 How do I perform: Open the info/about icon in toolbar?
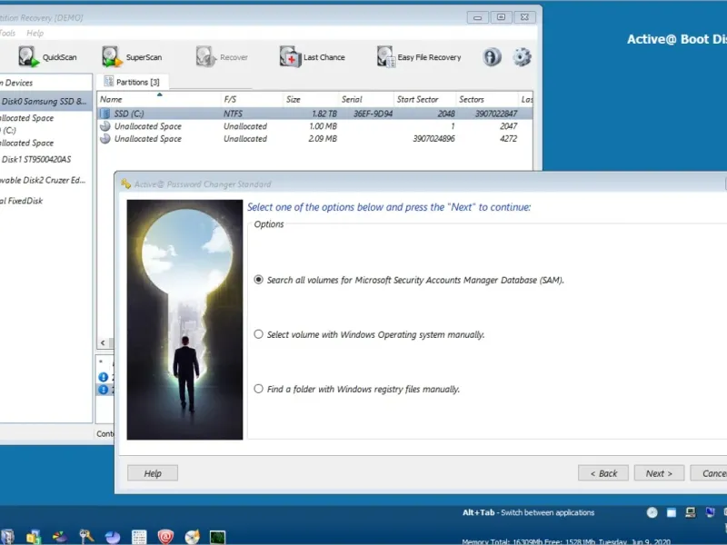(x=492, y=57)
